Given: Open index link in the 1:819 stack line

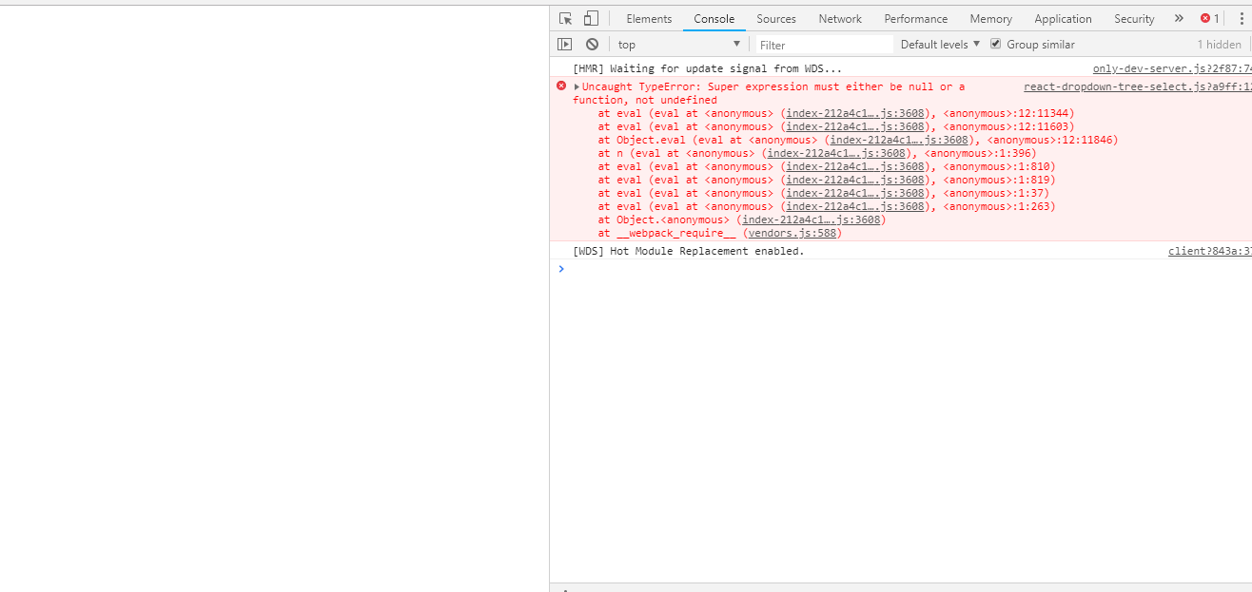Looking at the screenshot, I should coord(855,180).
